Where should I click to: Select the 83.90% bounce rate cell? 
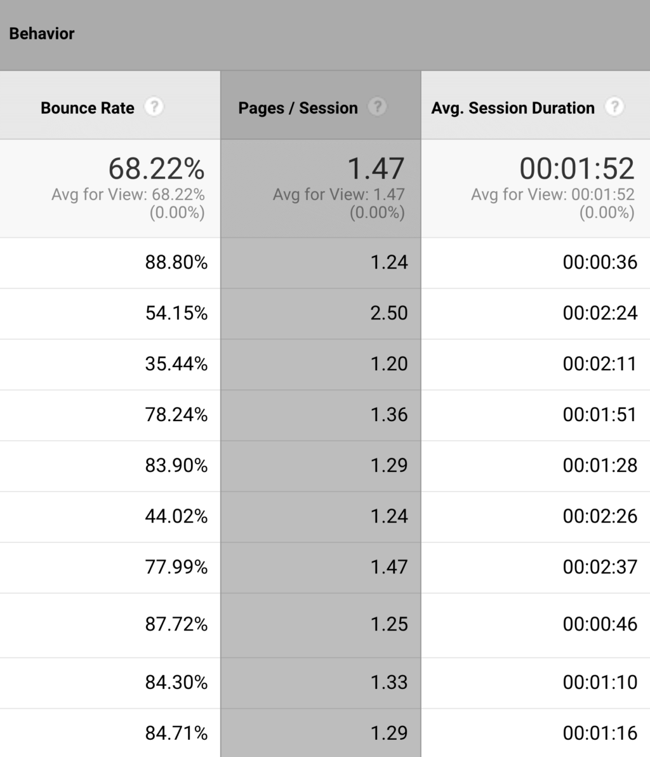tap(176, 466)
